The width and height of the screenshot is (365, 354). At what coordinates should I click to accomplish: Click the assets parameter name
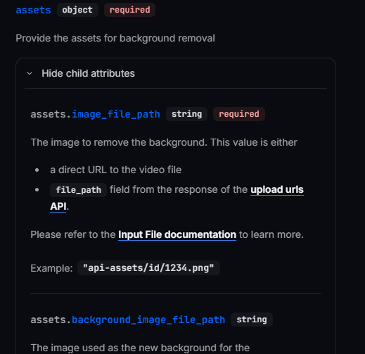click(33, 10)
